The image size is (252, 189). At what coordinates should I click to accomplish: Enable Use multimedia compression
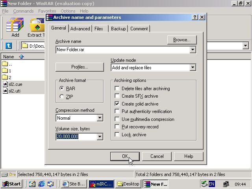pos(117,119)
